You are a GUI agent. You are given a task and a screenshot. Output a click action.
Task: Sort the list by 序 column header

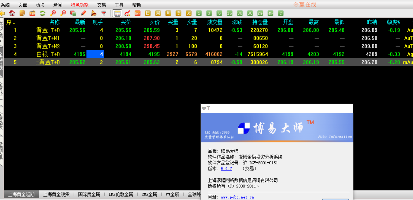tap(11, 22)
